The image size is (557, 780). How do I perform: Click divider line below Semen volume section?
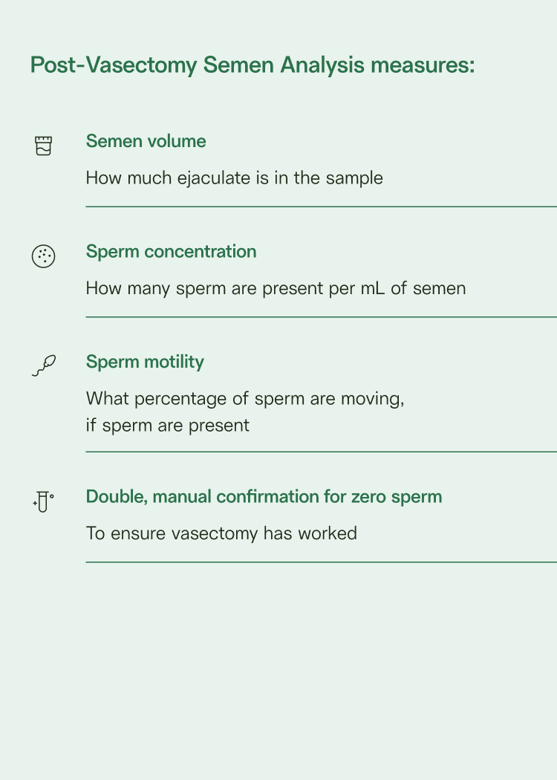coord(322,207)
